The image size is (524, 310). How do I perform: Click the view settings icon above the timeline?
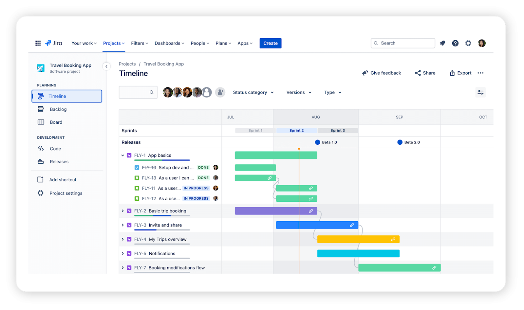[x=480, y=92]
